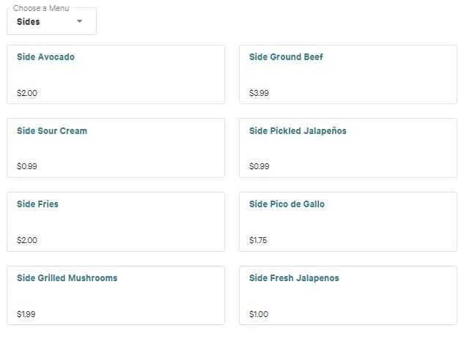
Task: Click the $2.00 price under Side Avocado
Action: pos(27,93)
